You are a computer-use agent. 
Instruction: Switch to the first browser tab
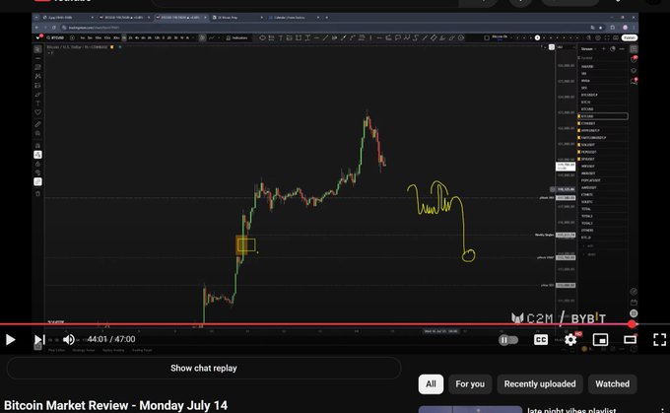[x=67, y=18]
